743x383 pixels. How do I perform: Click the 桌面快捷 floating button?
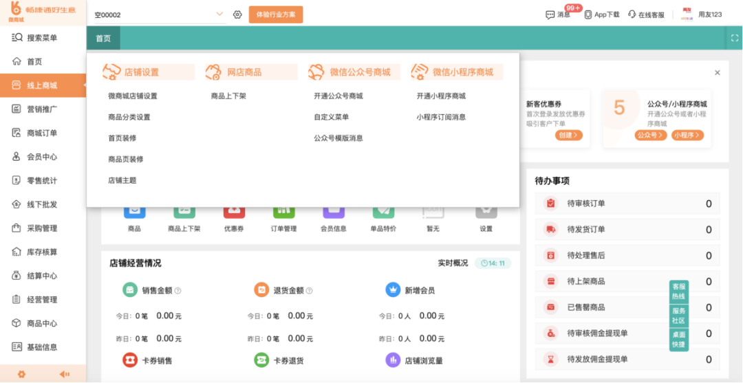coord(678,340)
